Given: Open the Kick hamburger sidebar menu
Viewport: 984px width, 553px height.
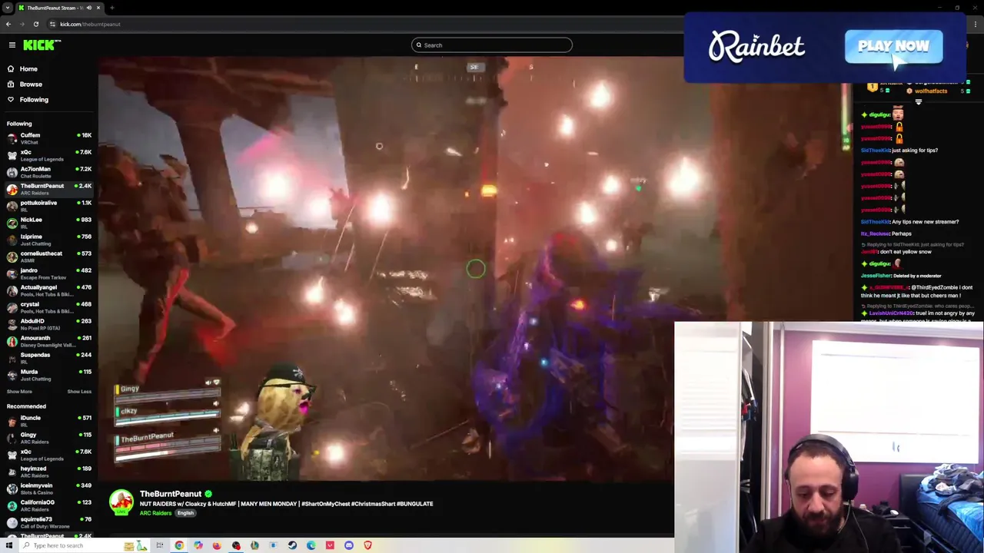Looking at the screenshot, I should click(12, 45).
